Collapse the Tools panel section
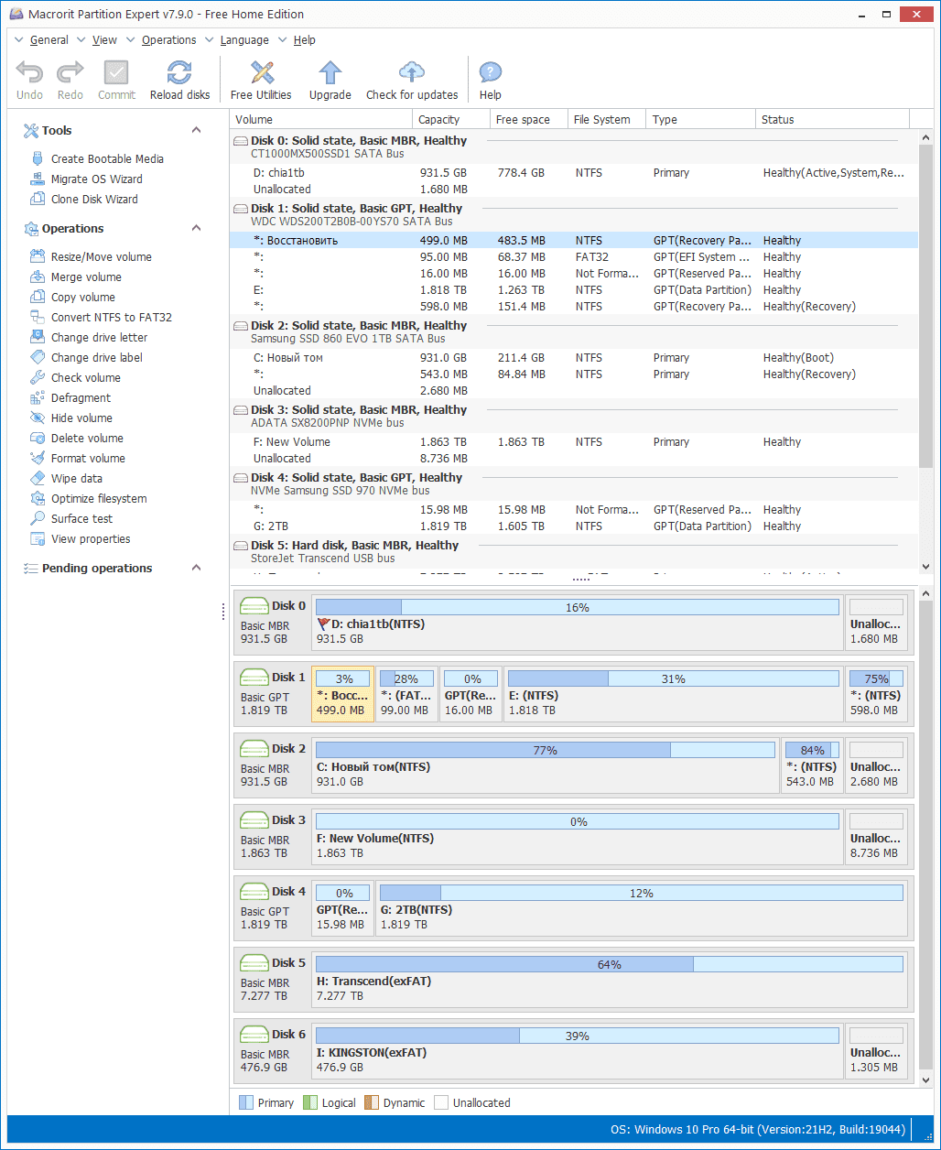 (x=196, y=130)
